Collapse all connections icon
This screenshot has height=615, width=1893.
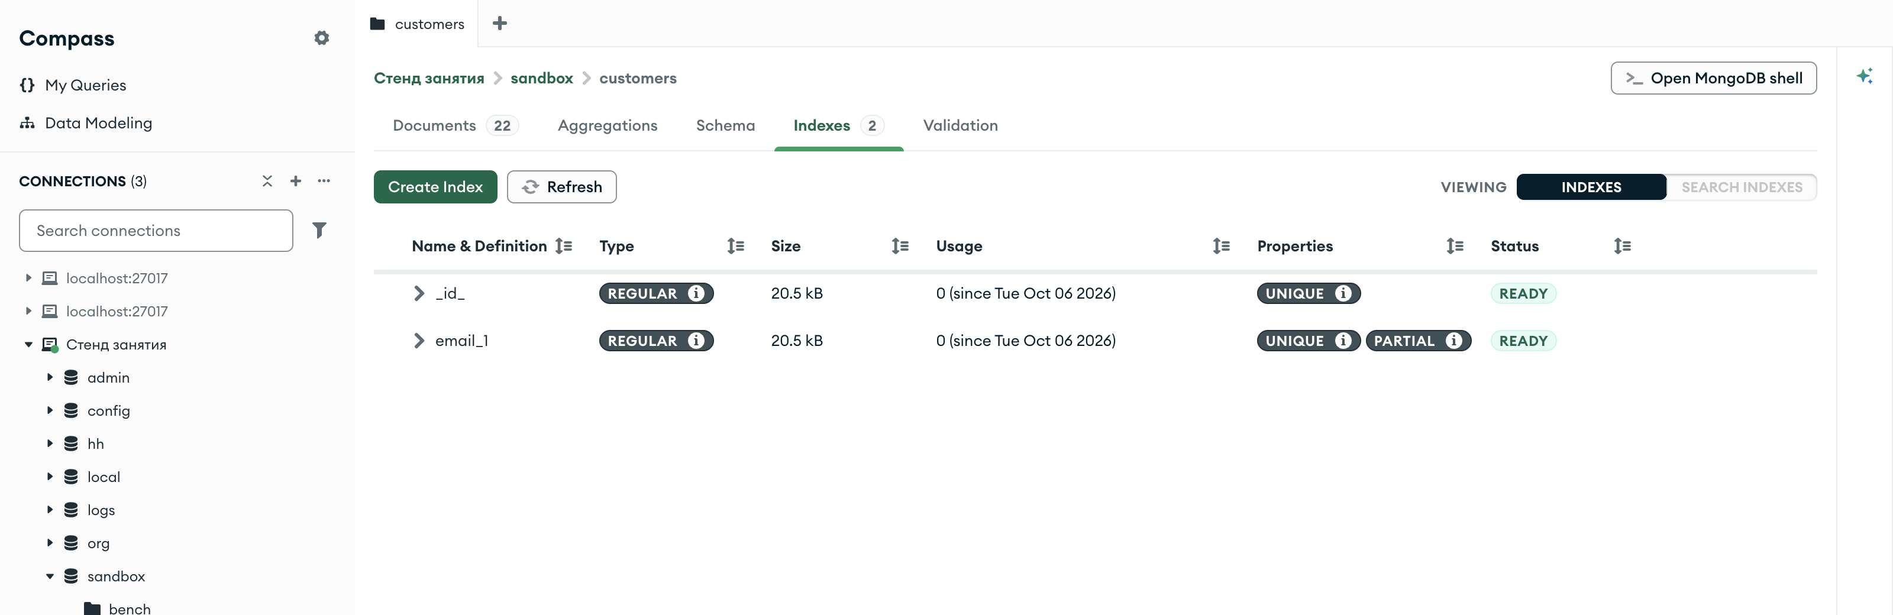(267, 181)
